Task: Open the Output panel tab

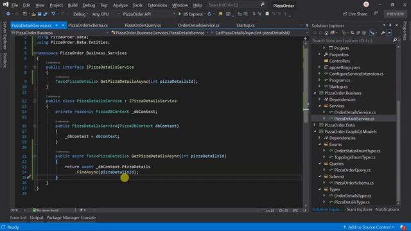Action: point(37,218)
